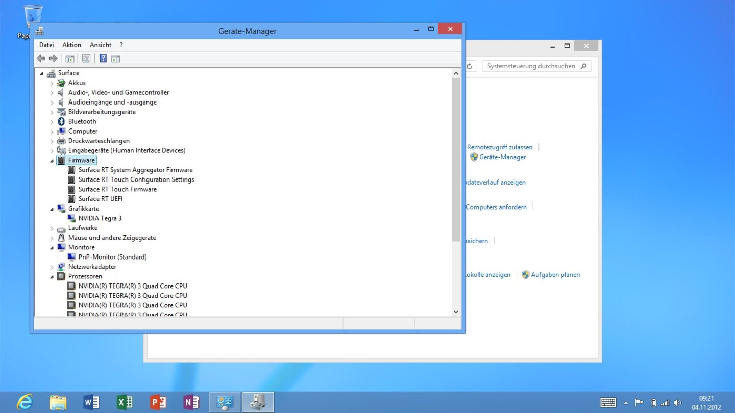Expand the Computer category
Viewport: 735px width, 413px height.
tap(52, 132)
